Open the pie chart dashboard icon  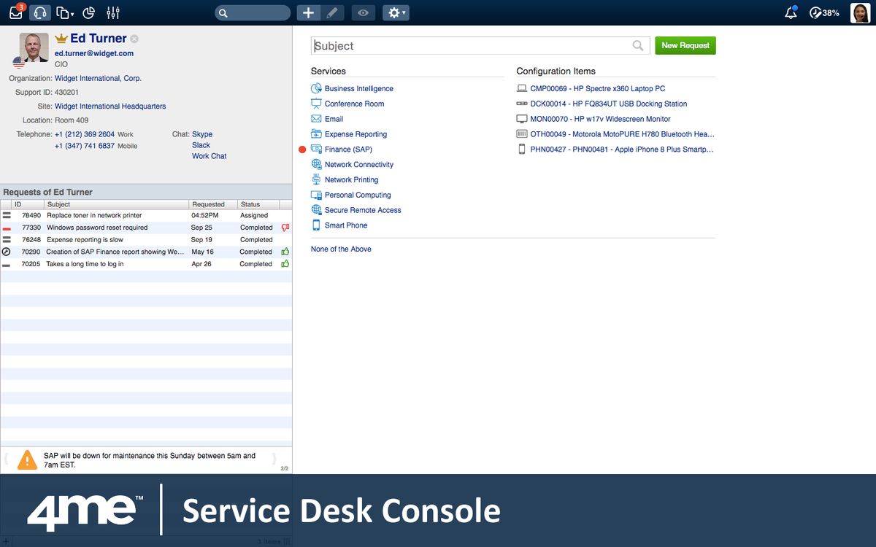coord(88,12)
